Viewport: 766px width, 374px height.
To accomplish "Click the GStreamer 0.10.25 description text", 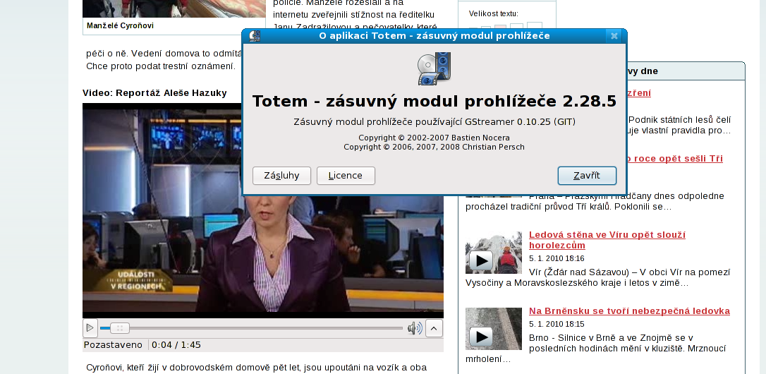I will click(434, 122).
